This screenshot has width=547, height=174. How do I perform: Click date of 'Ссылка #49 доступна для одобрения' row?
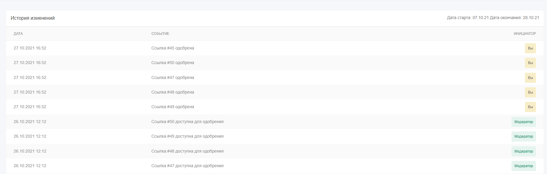click(x=30, y=136)
